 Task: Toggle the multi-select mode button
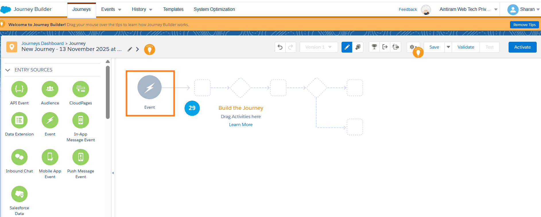(358, 47)
